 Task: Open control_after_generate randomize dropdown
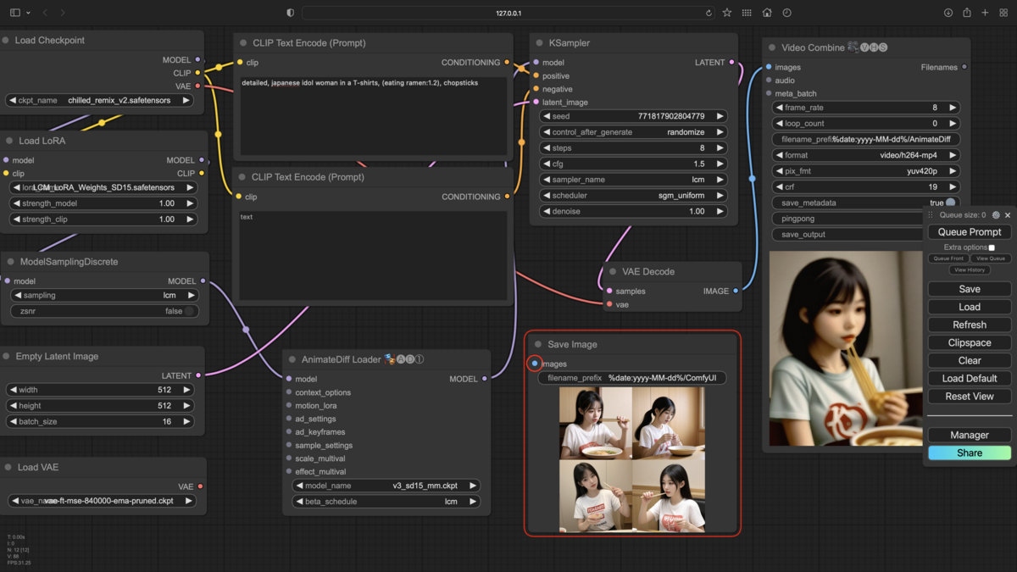tap(633, 132)
